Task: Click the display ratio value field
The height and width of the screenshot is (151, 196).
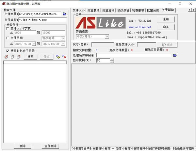Action: pos(103,61)
